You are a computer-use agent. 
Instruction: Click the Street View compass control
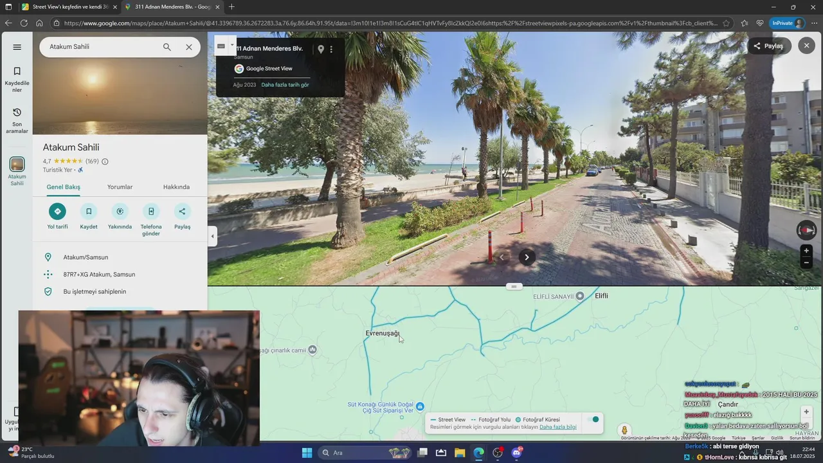click(806, 230)
